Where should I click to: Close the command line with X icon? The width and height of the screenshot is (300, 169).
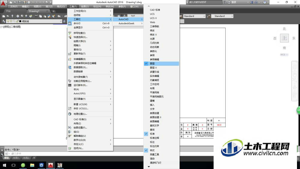2,150
